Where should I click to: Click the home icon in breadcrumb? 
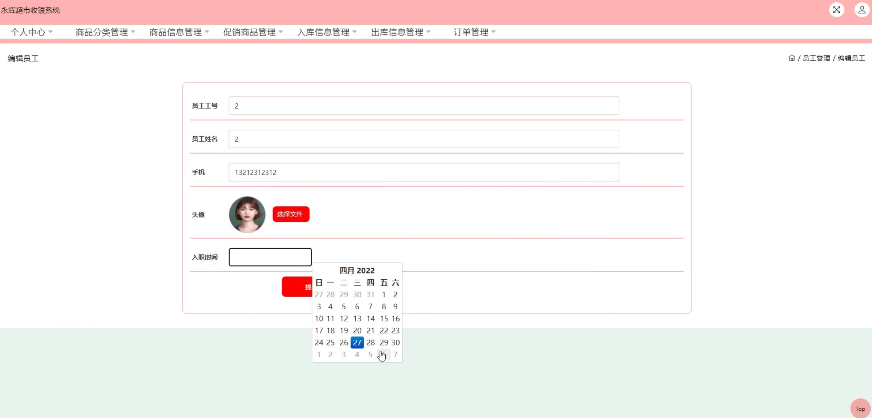click(791, 58)
